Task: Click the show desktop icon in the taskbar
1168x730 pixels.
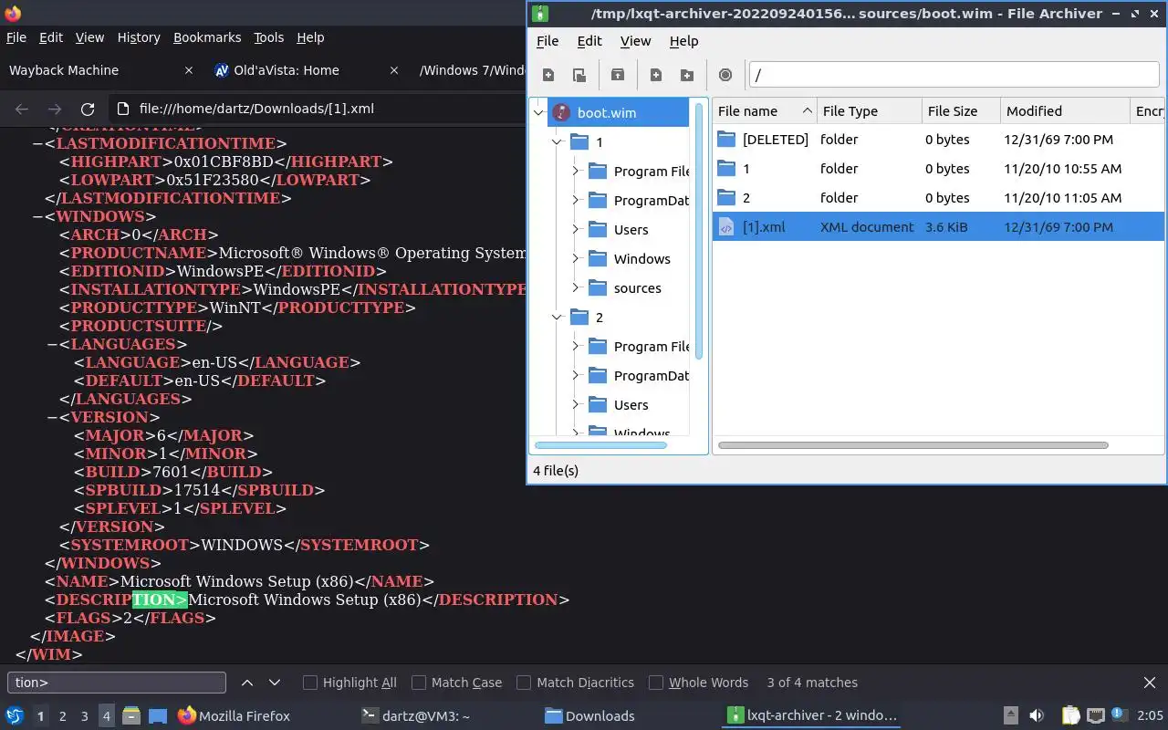Action: click(158, 715)
